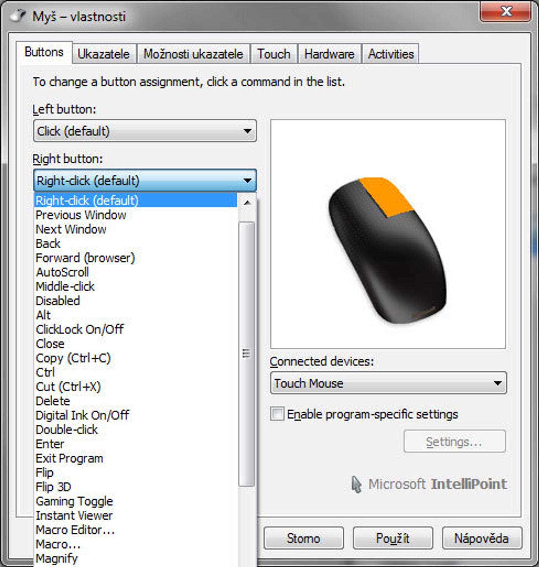This screenshot has width=539, height=567.
Task: Enable program-specific settings checkbox
Action: 277,414
